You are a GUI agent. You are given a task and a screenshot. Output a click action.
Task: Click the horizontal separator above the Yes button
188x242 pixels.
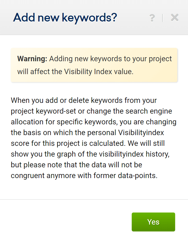point(94,199)
